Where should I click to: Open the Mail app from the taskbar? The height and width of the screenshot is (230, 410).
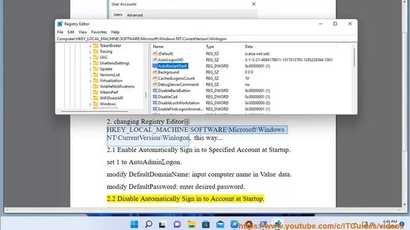click(x=220, y=224)
